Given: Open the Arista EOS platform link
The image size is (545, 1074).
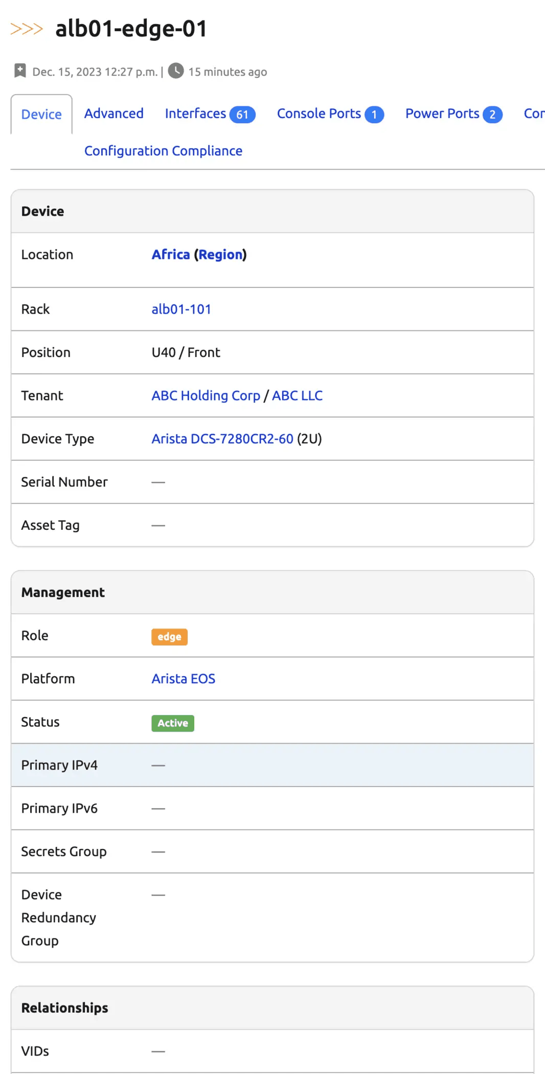Looking at the screenshot, I should 183,679.
